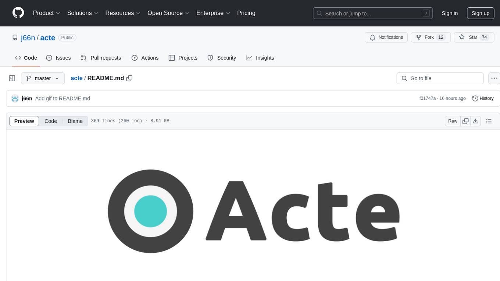Select the Blame view

[x=75, y=121]
